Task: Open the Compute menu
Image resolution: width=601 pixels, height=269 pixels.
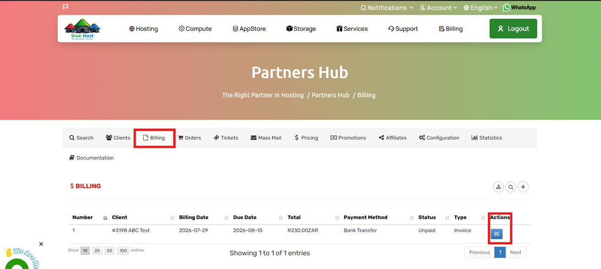Action: click(x=195, y=28)
